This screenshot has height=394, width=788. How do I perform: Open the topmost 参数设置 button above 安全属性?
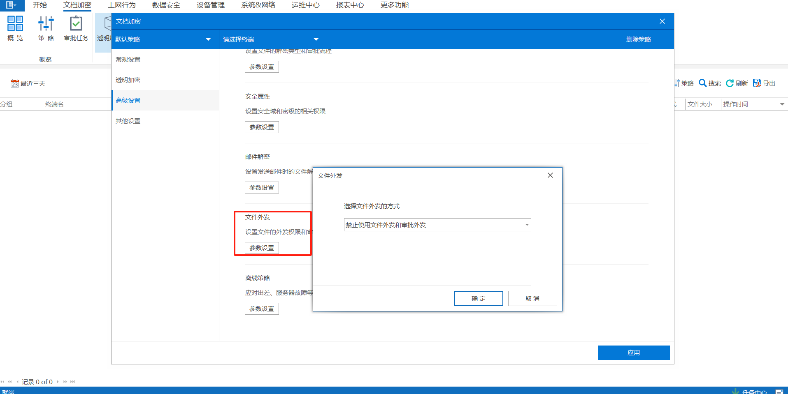click(x=262, y=67)
